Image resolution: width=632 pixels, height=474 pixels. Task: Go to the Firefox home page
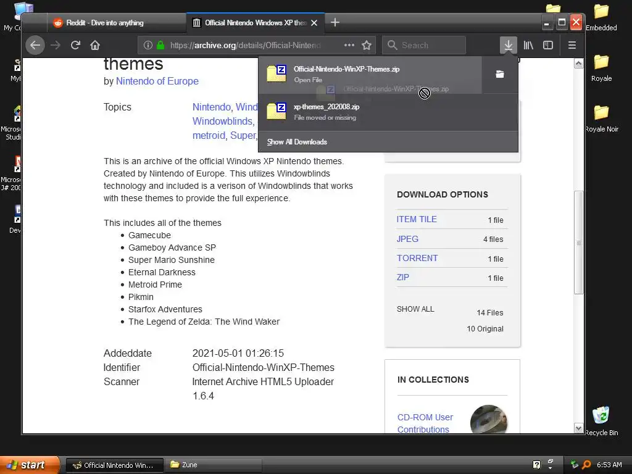[95, 45]
